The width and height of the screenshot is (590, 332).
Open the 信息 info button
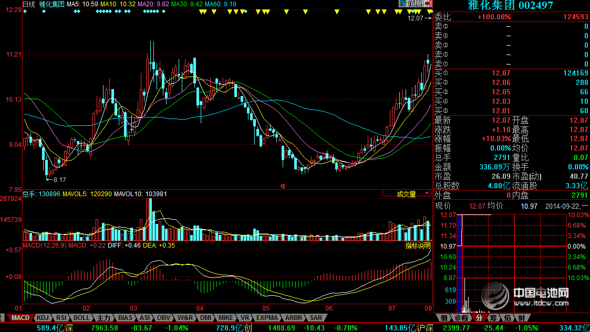pyautogui.click(x=415, y=4)
